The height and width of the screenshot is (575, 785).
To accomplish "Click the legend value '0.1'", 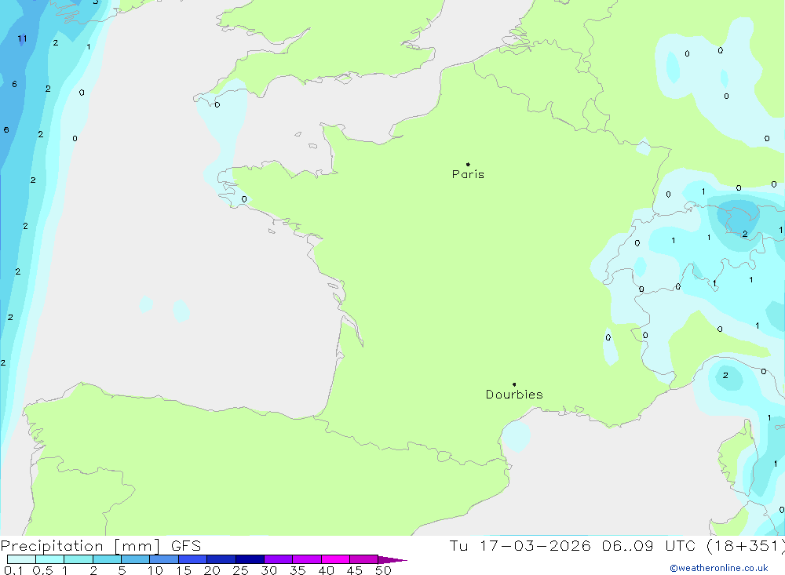I will pos(13,570).
